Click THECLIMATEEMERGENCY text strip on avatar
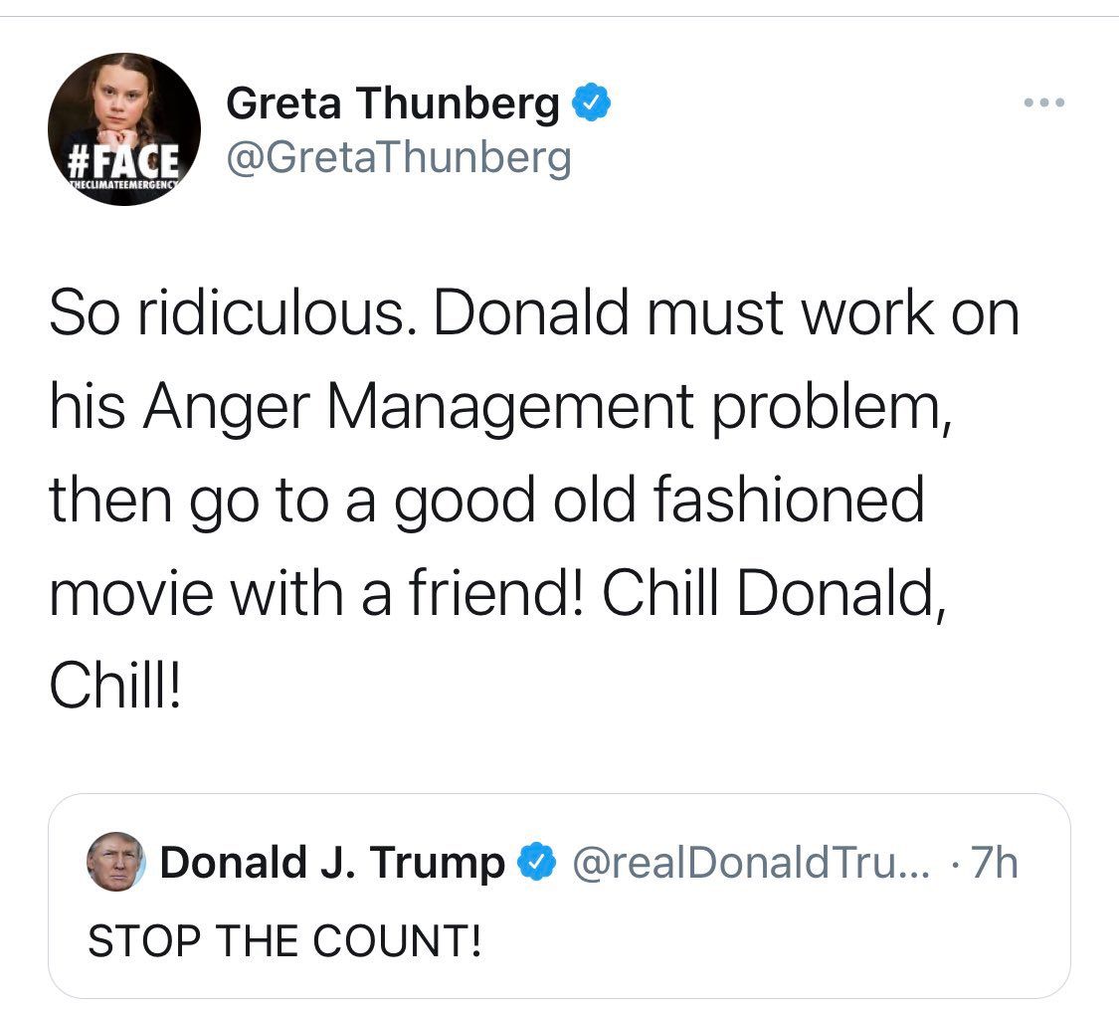The height and width of the screenshot is (1009, 1119). (123, 183)
